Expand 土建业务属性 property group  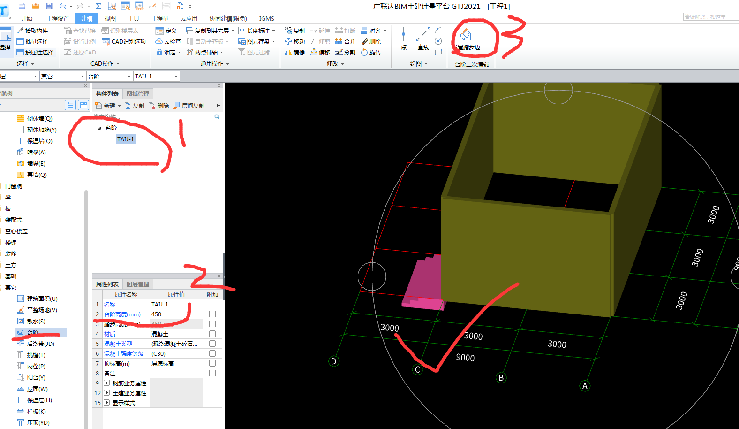point(107,393)
